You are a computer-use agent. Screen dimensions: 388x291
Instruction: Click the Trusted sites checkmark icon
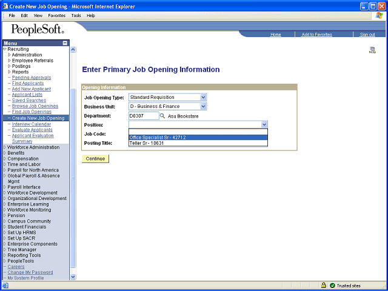click(333, 286)
